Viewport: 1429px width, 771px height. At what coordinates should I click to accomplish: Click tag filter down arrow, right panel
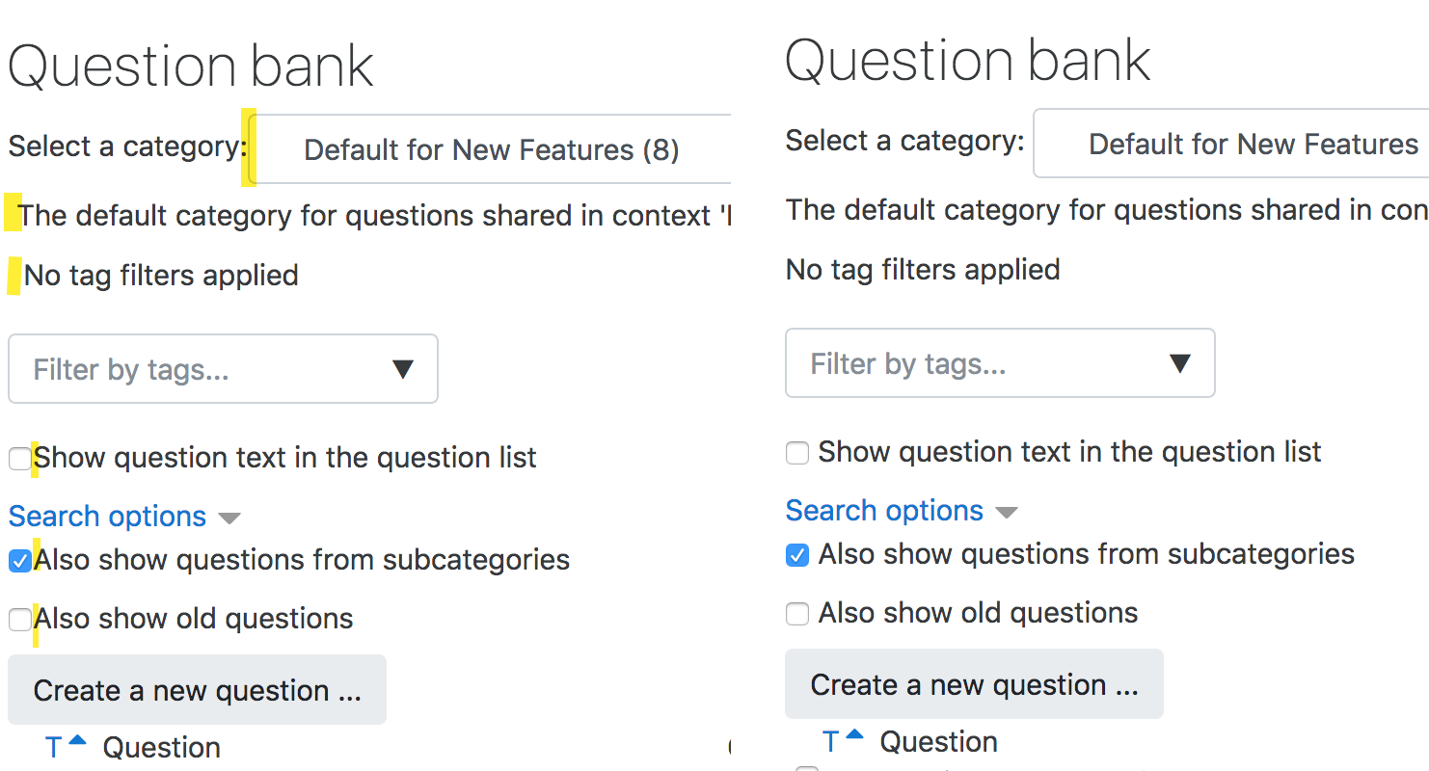(1179, 363)
